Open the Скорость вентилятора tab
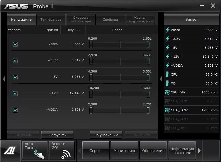This screenshot has height=162, width=221. click(x=81, y=20)
